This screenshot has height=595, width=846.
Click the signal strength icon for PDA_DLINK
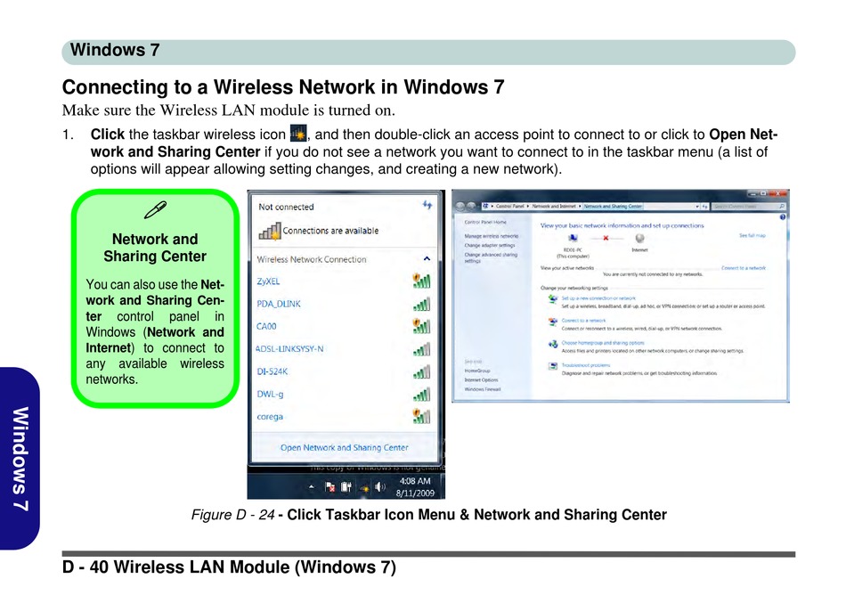[421, 304]
